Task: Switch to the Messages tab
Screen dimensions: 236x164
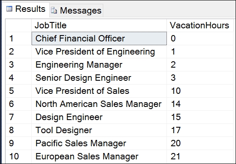Action: pos(76,11)
